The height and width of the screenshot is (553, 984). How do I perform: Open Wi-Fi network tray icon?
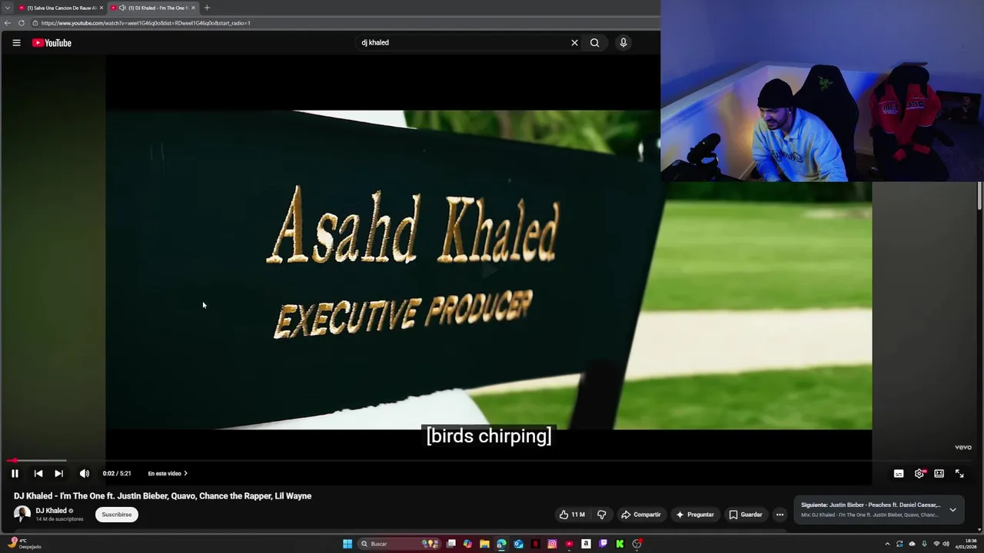[x=936, y=544]
